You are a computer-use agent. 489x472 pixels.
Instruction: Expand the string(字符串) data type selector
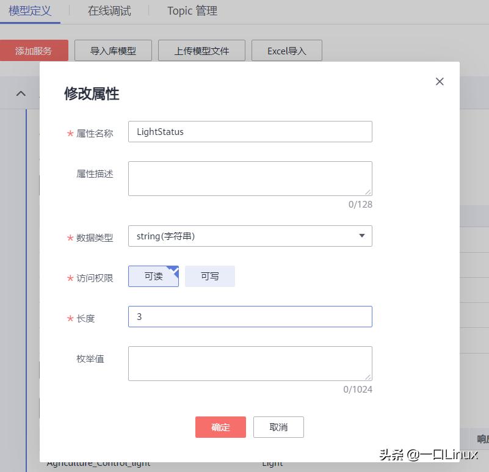pos(361,236)
